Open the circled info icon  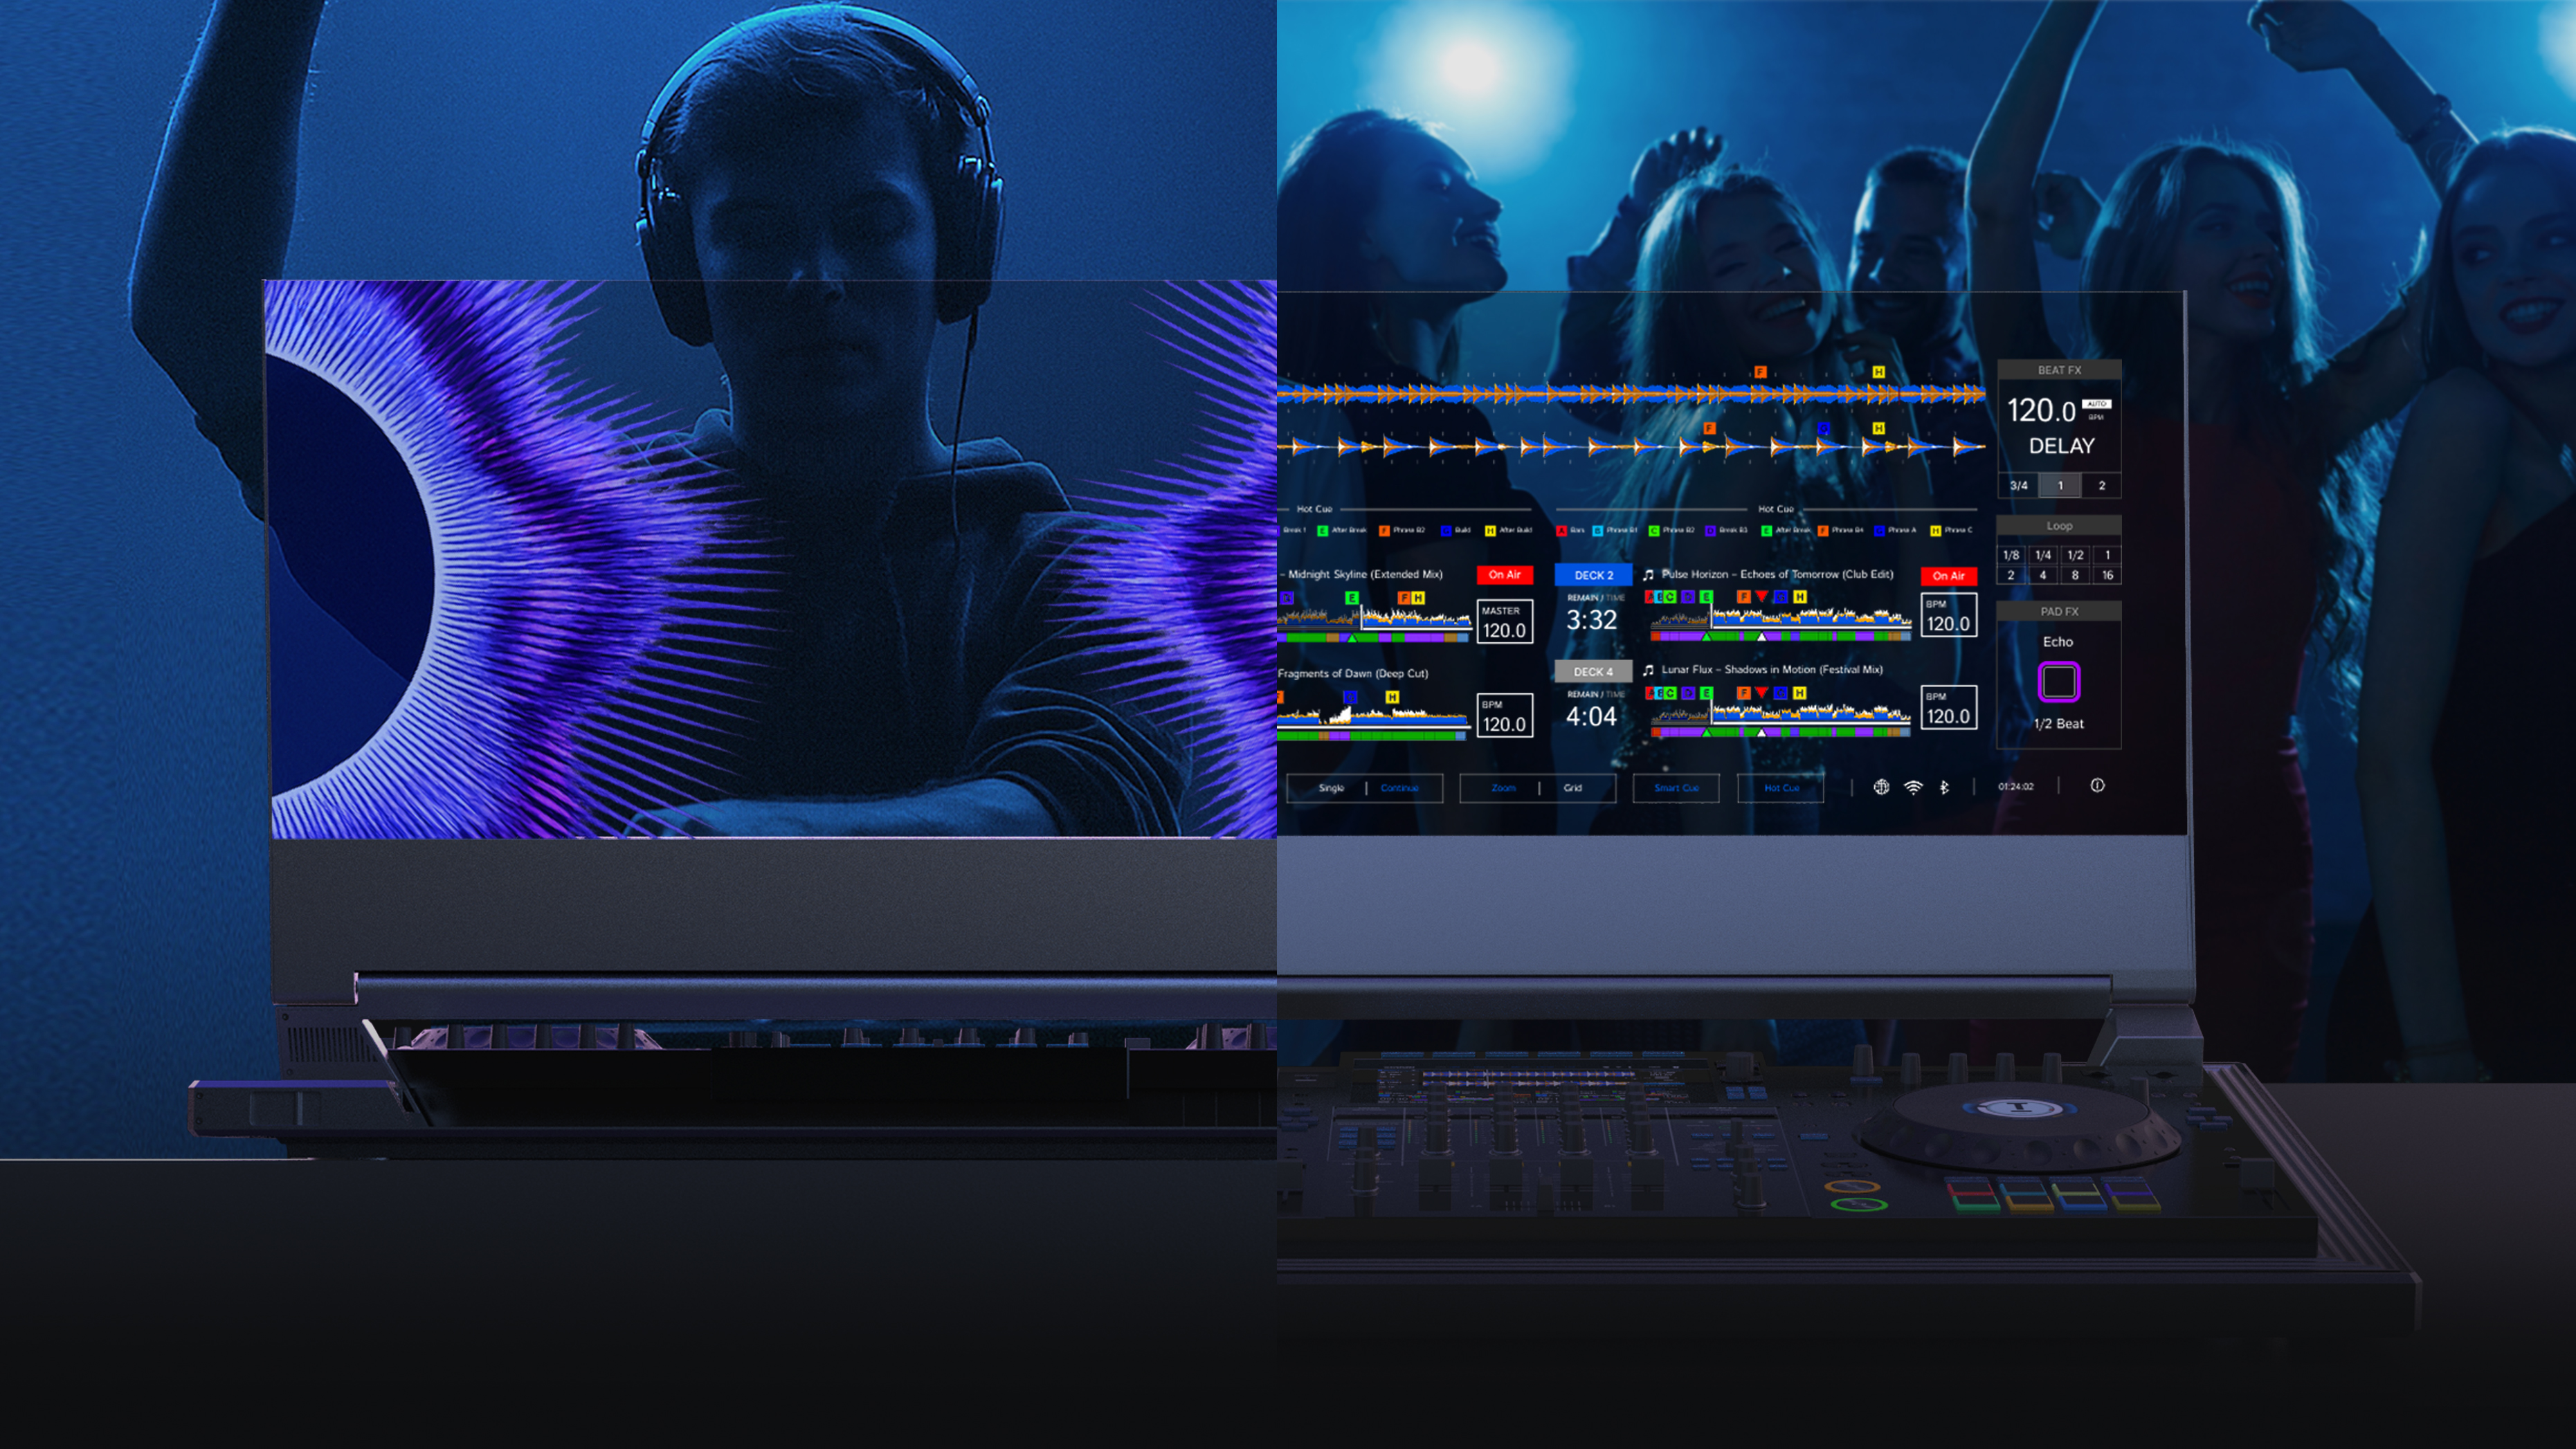[x=2097, y=786]
